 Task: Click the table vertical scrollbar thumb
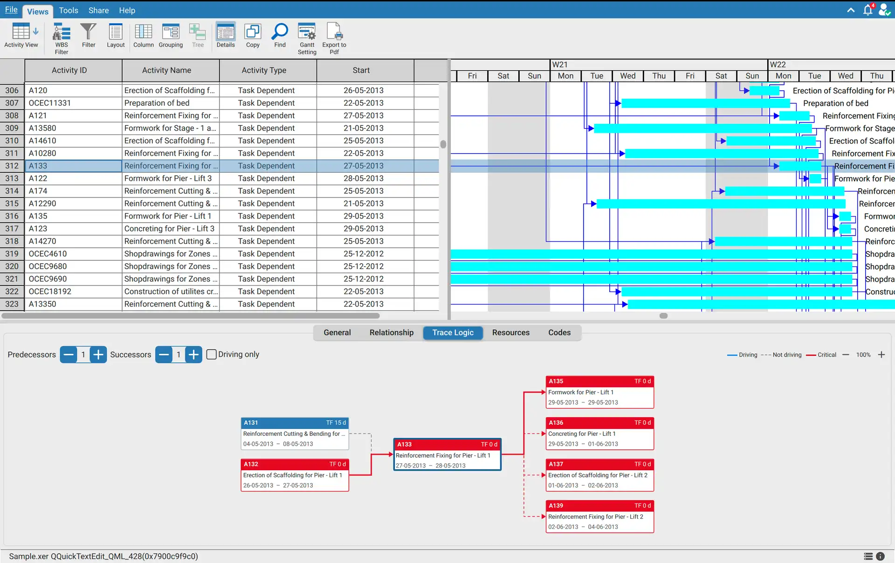pyautogui.click(x=443, y=144)
